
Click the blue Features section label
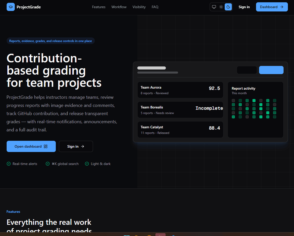click(x=13, y=212)
